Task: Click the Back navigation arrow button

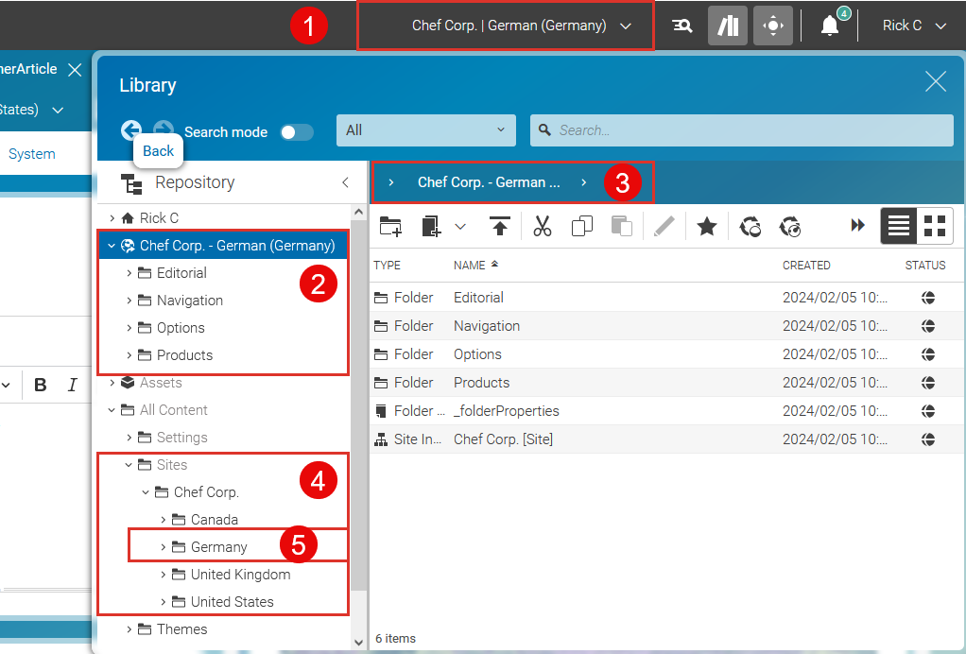Action: point(131,130)
